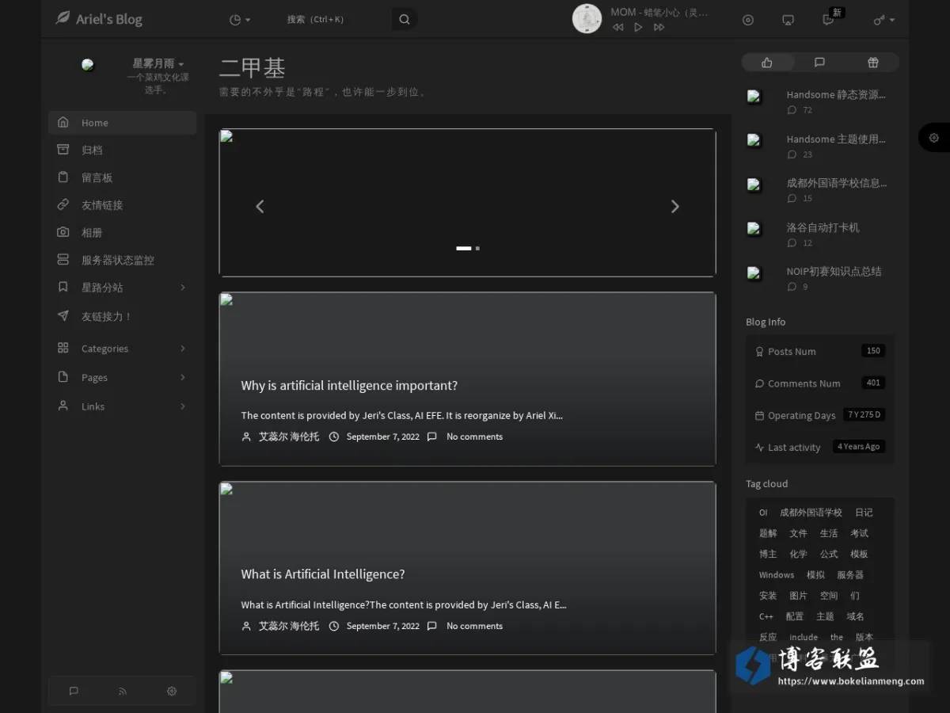Click the user avatar in sidebar
The width and height of the screenshot is (950, 713).
88,65
